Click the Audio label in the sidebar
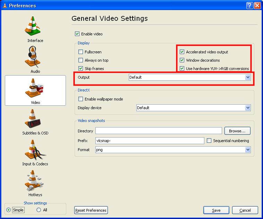The image size is (263, 219). (35, 71)
